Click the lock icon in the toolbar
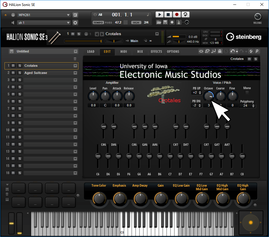Image resolution: width=269 pixels, height=237 pixels. (219, 51)
